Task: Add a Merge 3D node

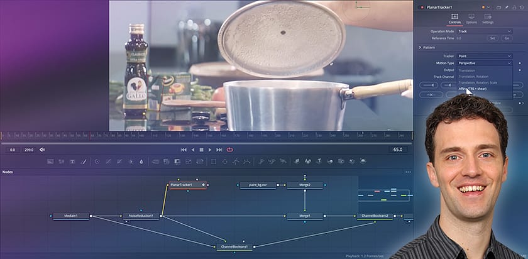Action: tap(330, 162)
